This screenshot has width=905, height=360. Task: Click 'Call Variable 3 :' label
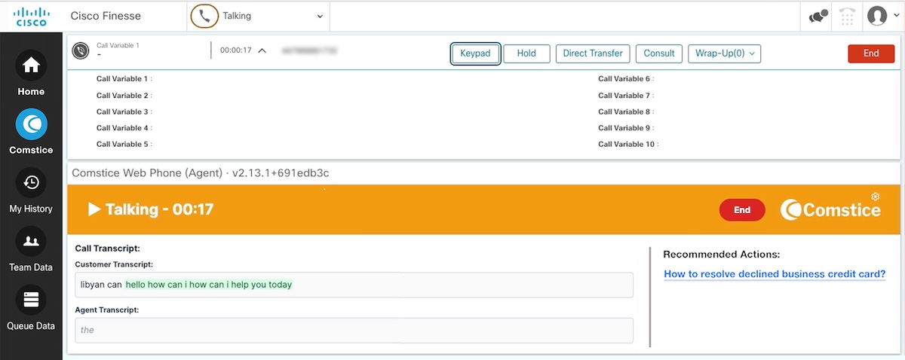coord(124,111)
